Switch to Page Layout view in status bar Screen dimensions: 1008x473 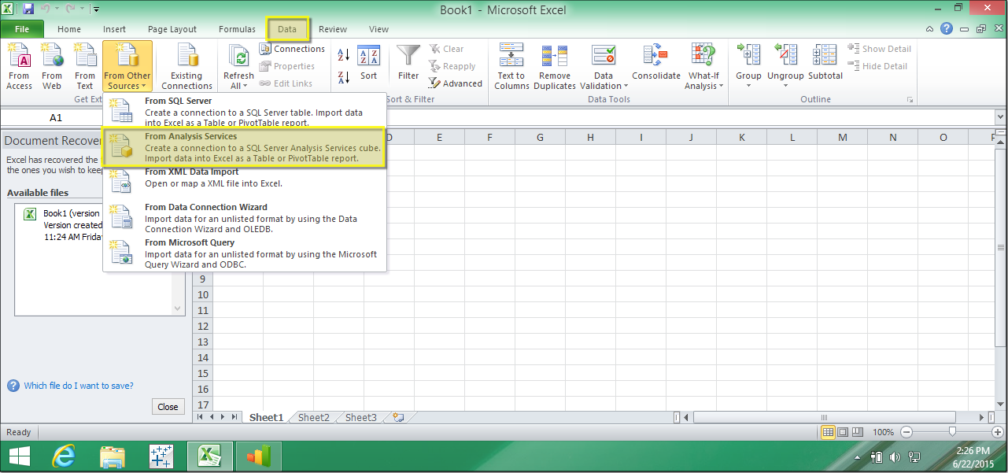[x=843, y=432]
